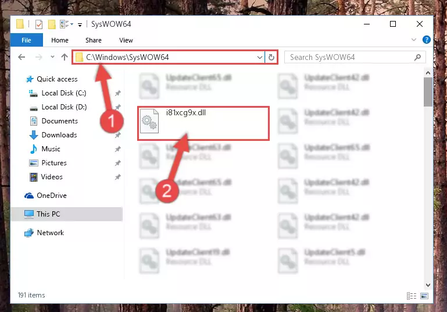The height and width of the screenshot is (312, 447).
Task: Select the i81xcg9x.dll file
Action: [203, 123]
